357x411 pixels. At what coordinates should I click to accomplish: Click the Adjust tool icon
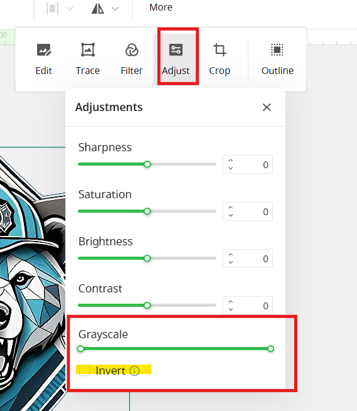[x=175, y=50]
